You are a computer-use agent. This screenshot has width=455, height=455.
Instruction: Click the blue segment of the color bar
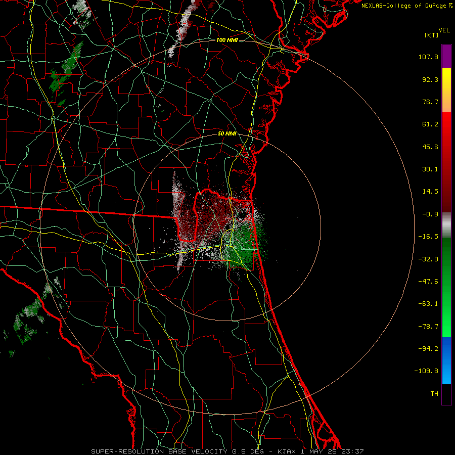pos(446,360)
